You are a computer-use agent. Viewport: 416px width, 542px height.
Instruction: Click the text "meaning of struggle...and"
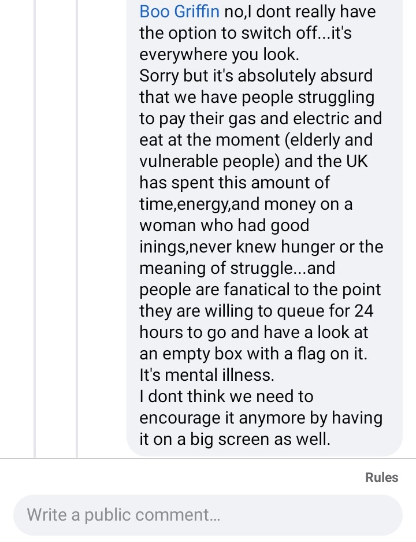coord(237,268)
